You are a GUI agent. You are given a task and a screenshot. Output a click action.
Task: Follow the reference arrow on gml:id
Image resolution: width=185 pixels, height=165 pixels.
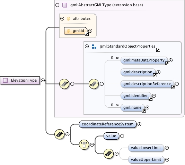pyautogui.click(x=87, y=34)
